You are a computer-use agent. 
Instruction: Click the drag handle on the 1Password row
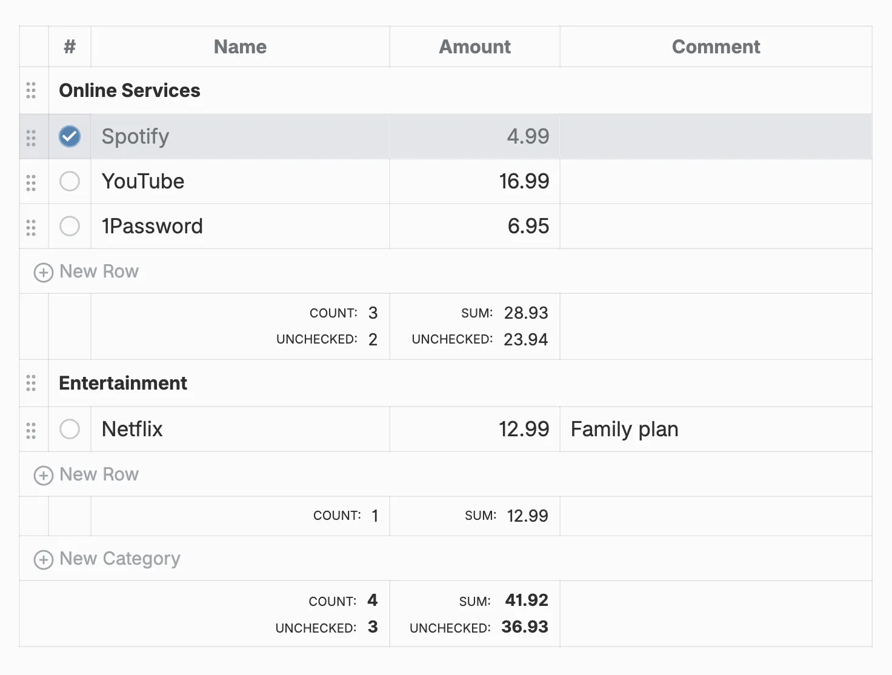click(x=31, y=227)
